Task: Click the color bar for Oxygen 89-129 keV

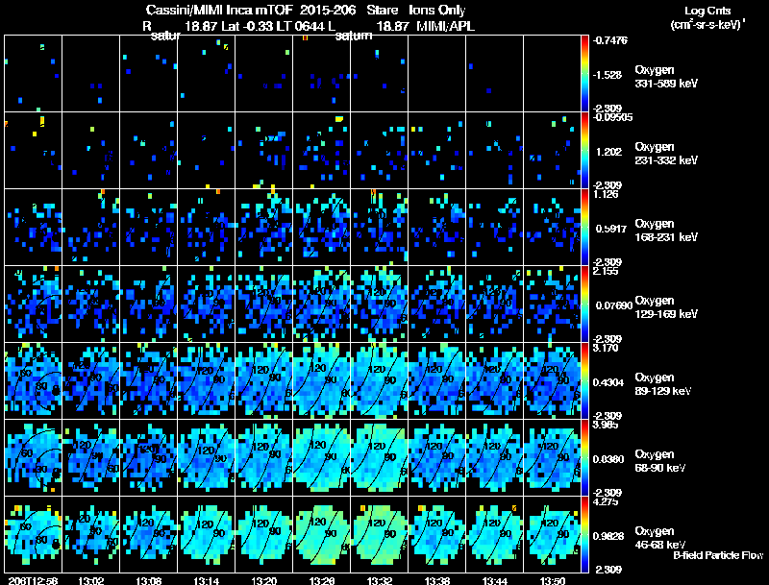Action: pos(585,380)
